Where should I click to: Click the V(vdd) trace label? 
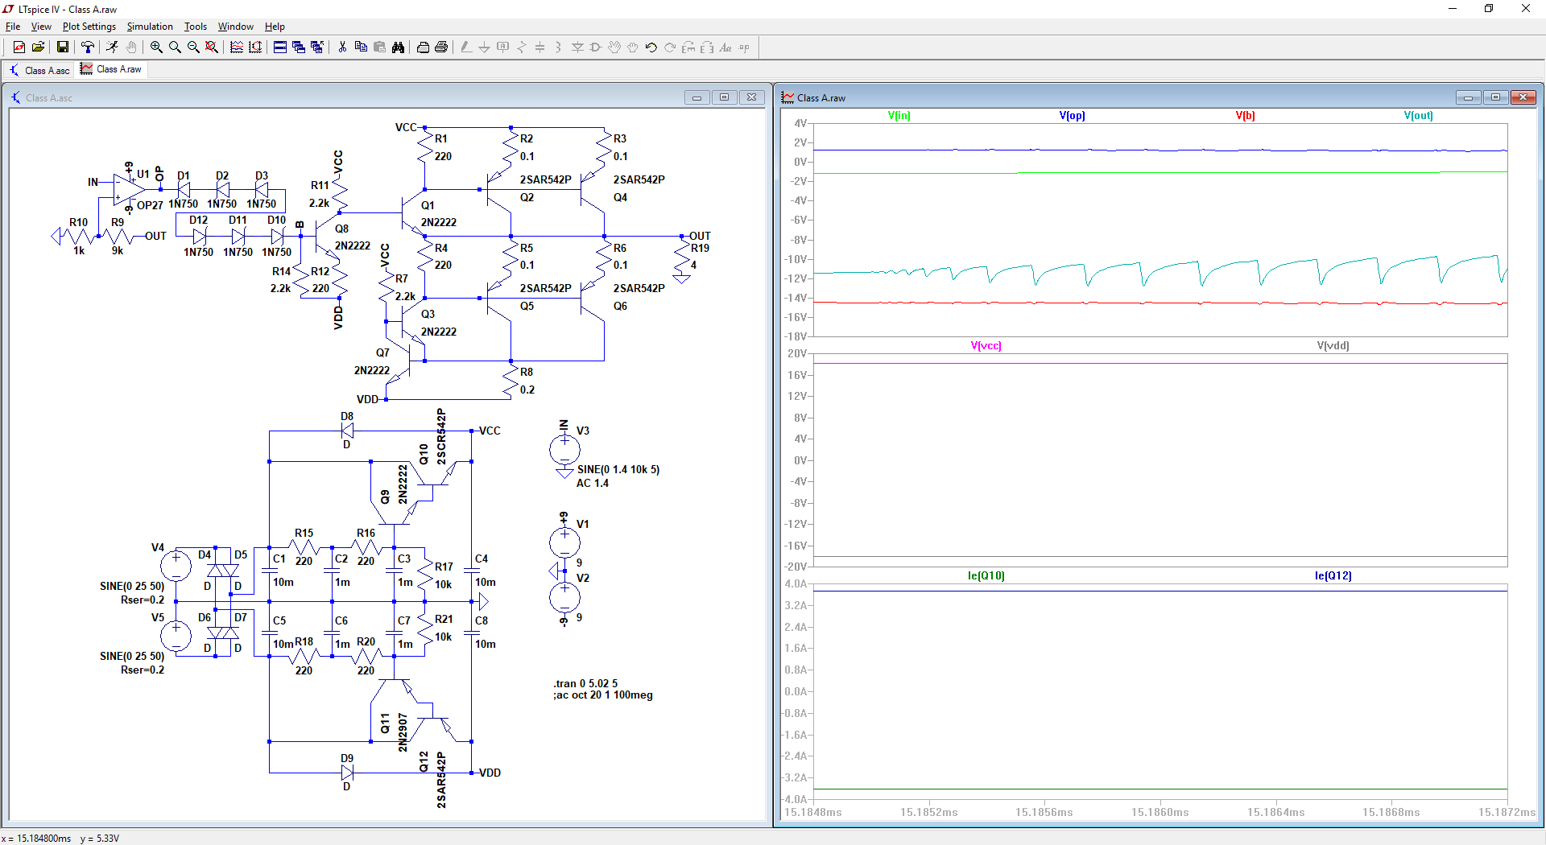[x=1333, y=346]
